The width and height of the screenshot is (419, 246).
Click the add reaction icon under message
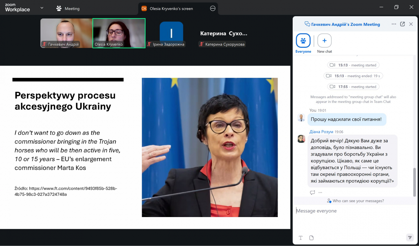pos(312,192)
